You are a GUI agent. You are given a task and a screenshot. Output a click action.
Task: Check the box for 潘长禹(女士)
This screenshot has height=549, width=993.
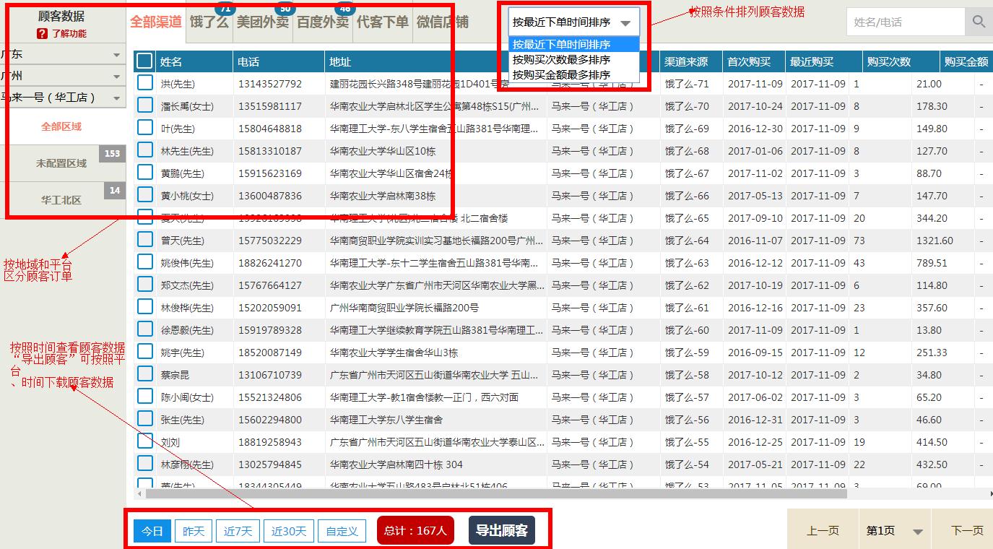pyautogui.click(x=144, y=105)
